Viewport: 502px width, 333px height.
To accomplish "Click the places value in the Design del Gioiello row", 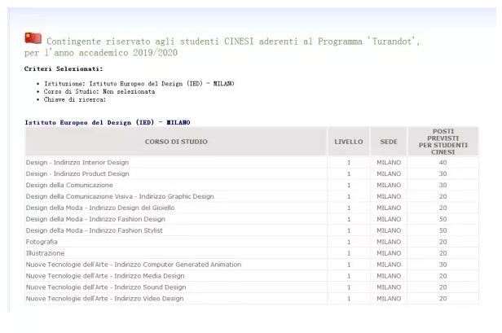I will click(x=443, y=208).
